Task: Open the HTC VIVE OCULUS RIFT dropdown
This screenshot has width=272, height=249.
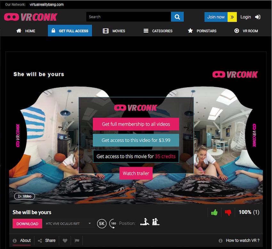Action: [x=68, y=223]
